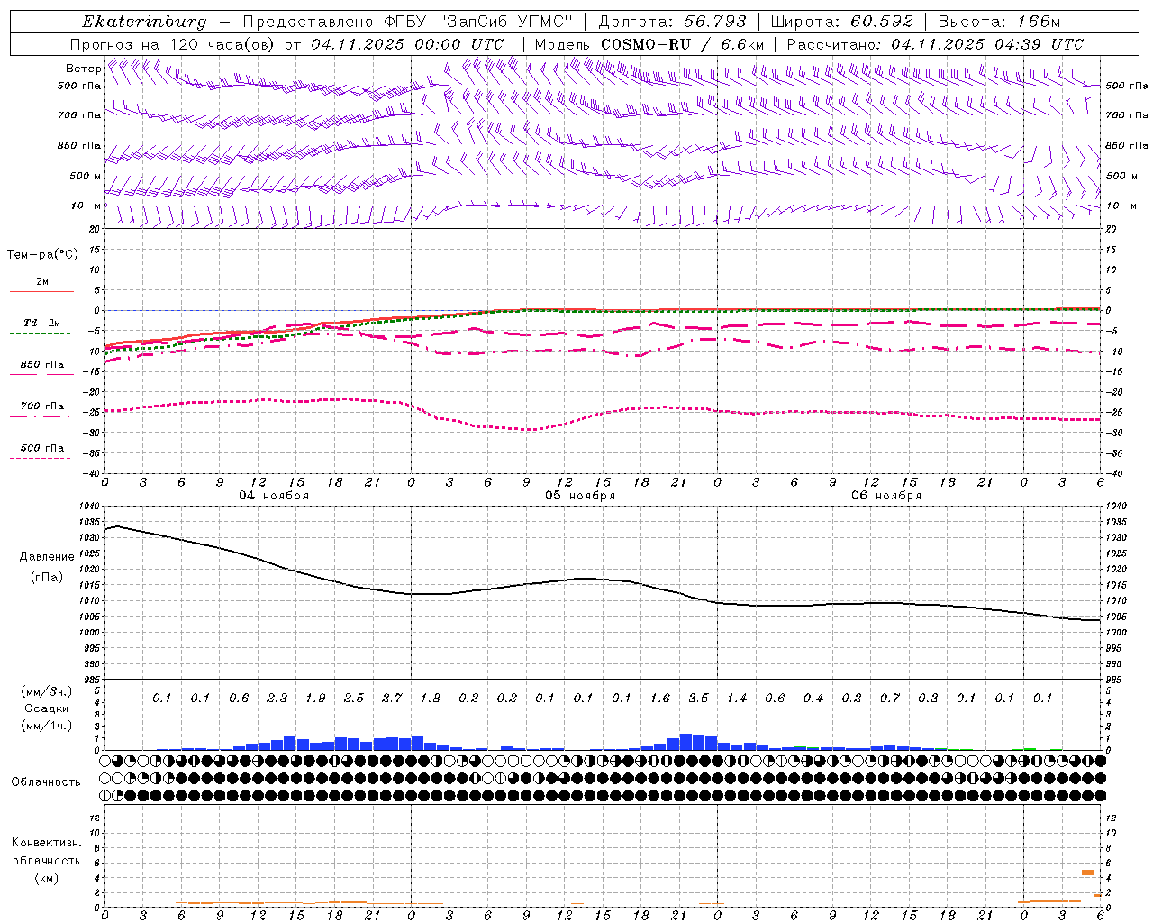Click the precipitation value '0.3'

(928, 698)
